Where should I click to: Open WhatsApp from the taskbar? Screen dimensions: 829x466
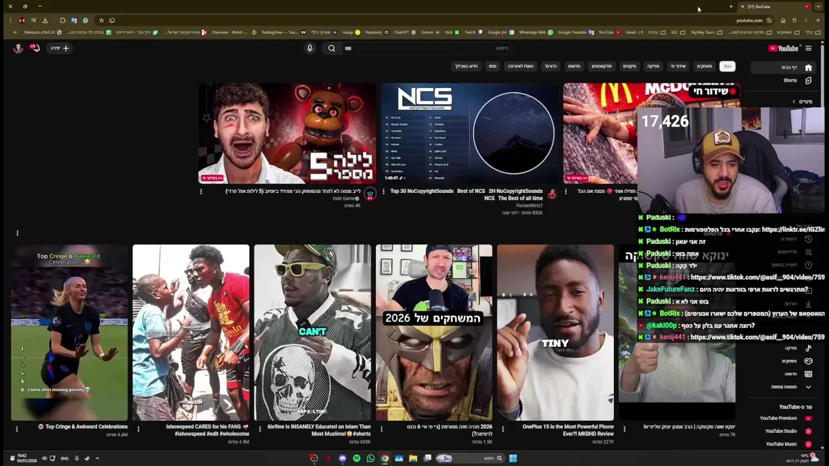tap(370, 458)
